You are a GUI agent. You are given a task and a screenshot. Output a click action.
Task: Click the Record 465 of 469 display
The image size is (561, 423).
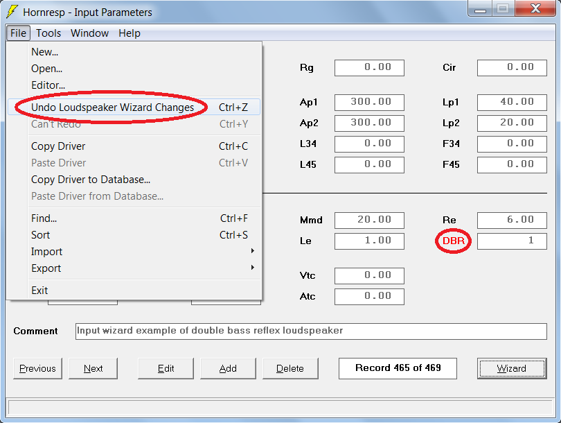tap(398, 368)
